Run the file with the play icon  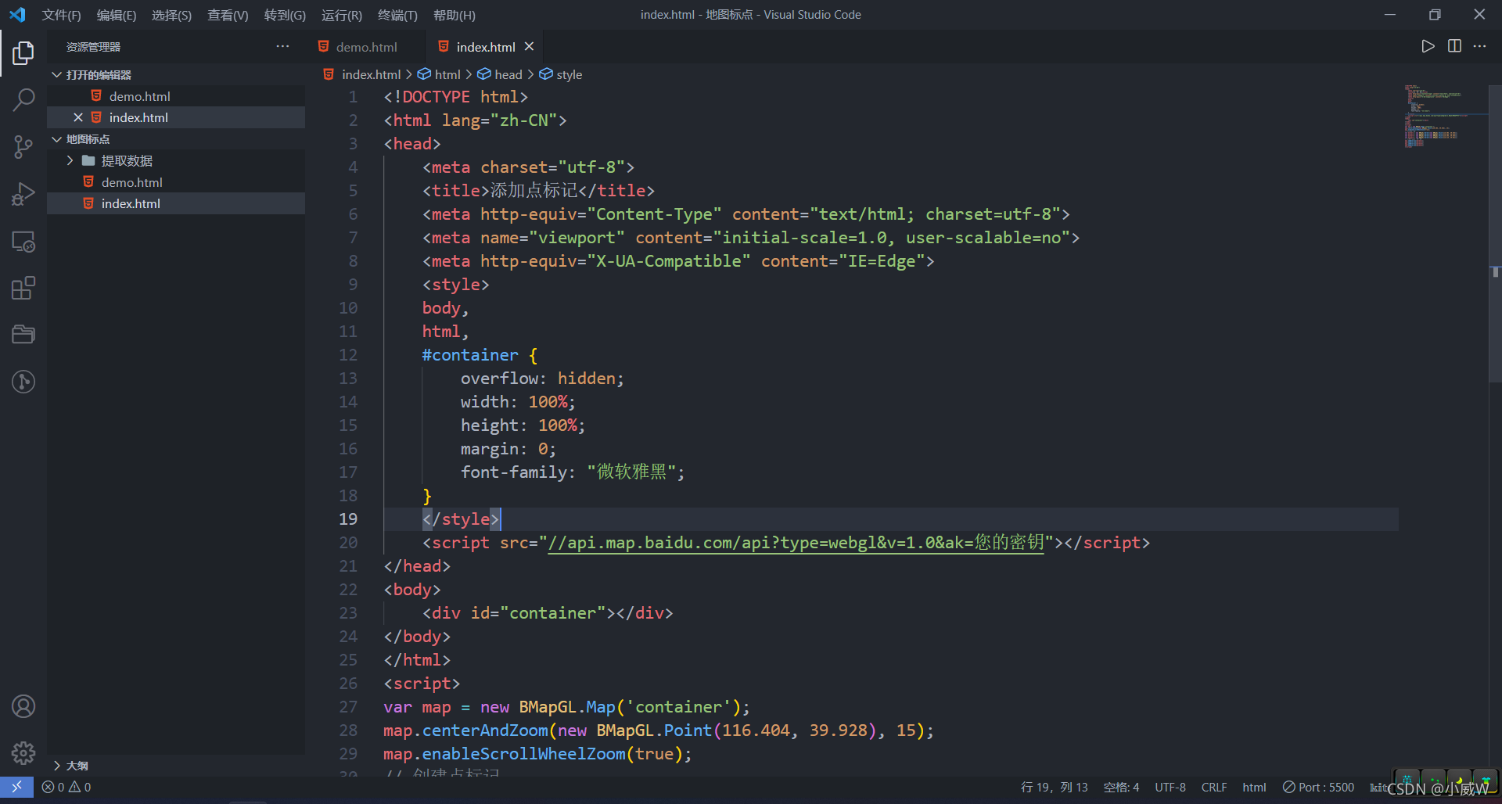1428,46
